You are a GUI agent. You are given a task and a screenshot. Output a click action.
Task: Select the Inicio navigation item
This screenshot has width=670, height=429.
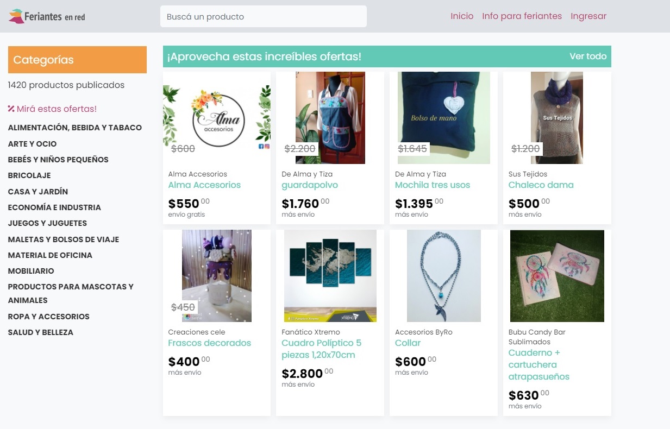pos(461,16)
